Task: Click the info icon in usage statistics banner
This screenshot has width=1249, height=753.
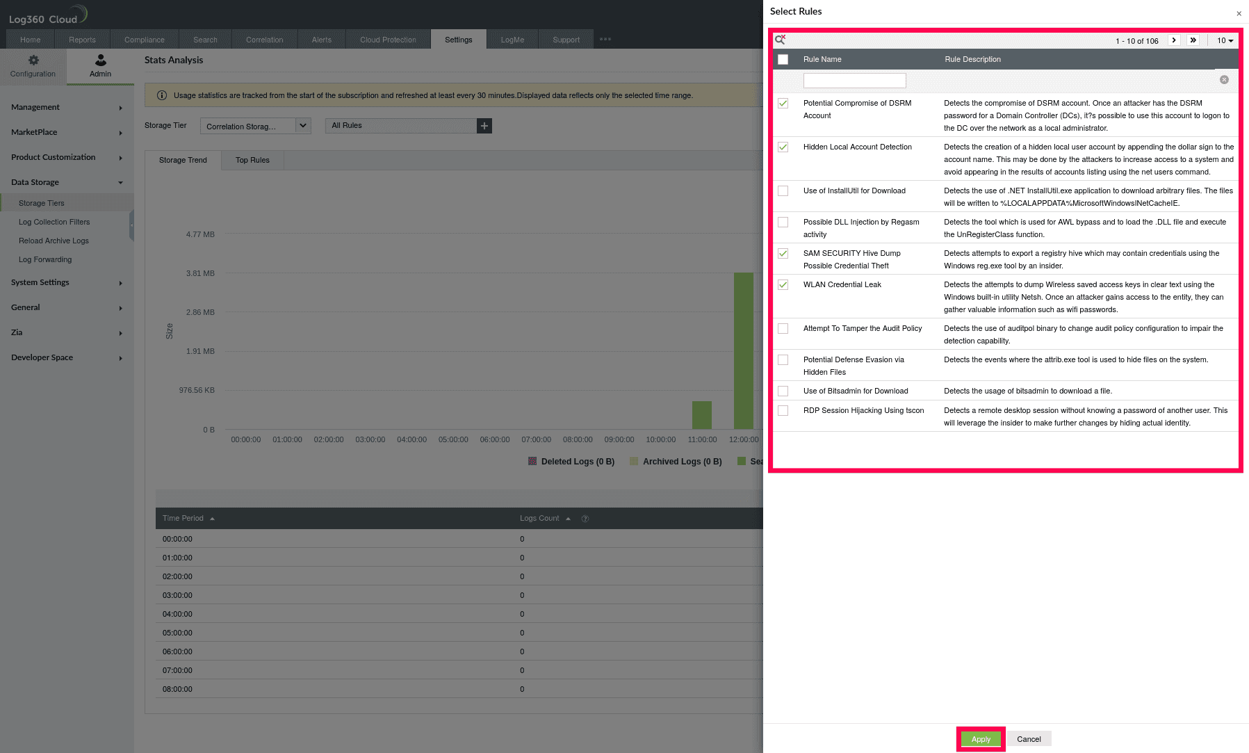Action: click(162, 95)
